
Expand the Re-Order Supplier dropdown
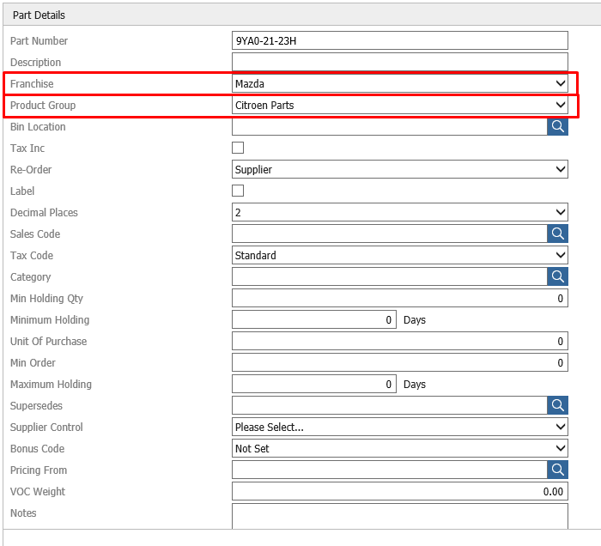point(400,169)
